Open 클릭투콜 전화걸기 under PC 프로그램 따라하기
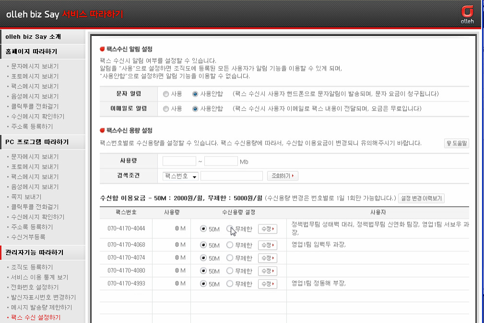Viewport: 484px width, 323px height. tap(35, 207)
